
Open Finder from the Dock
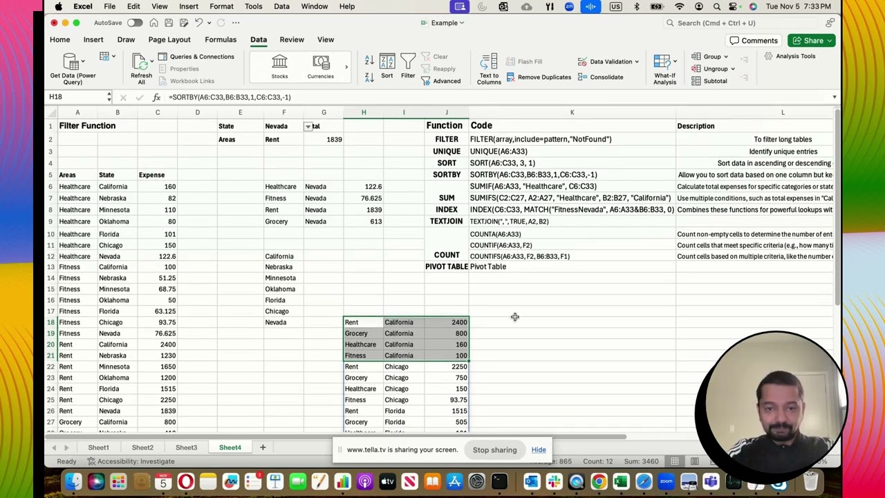click(x=73, y=481)
